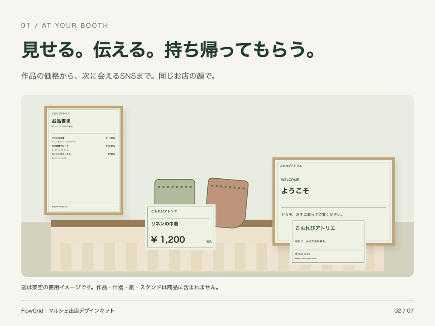This screenshot has width=435, height=326.
Task: Click the お品書き title on the menu poster
Action: point(61,121)
